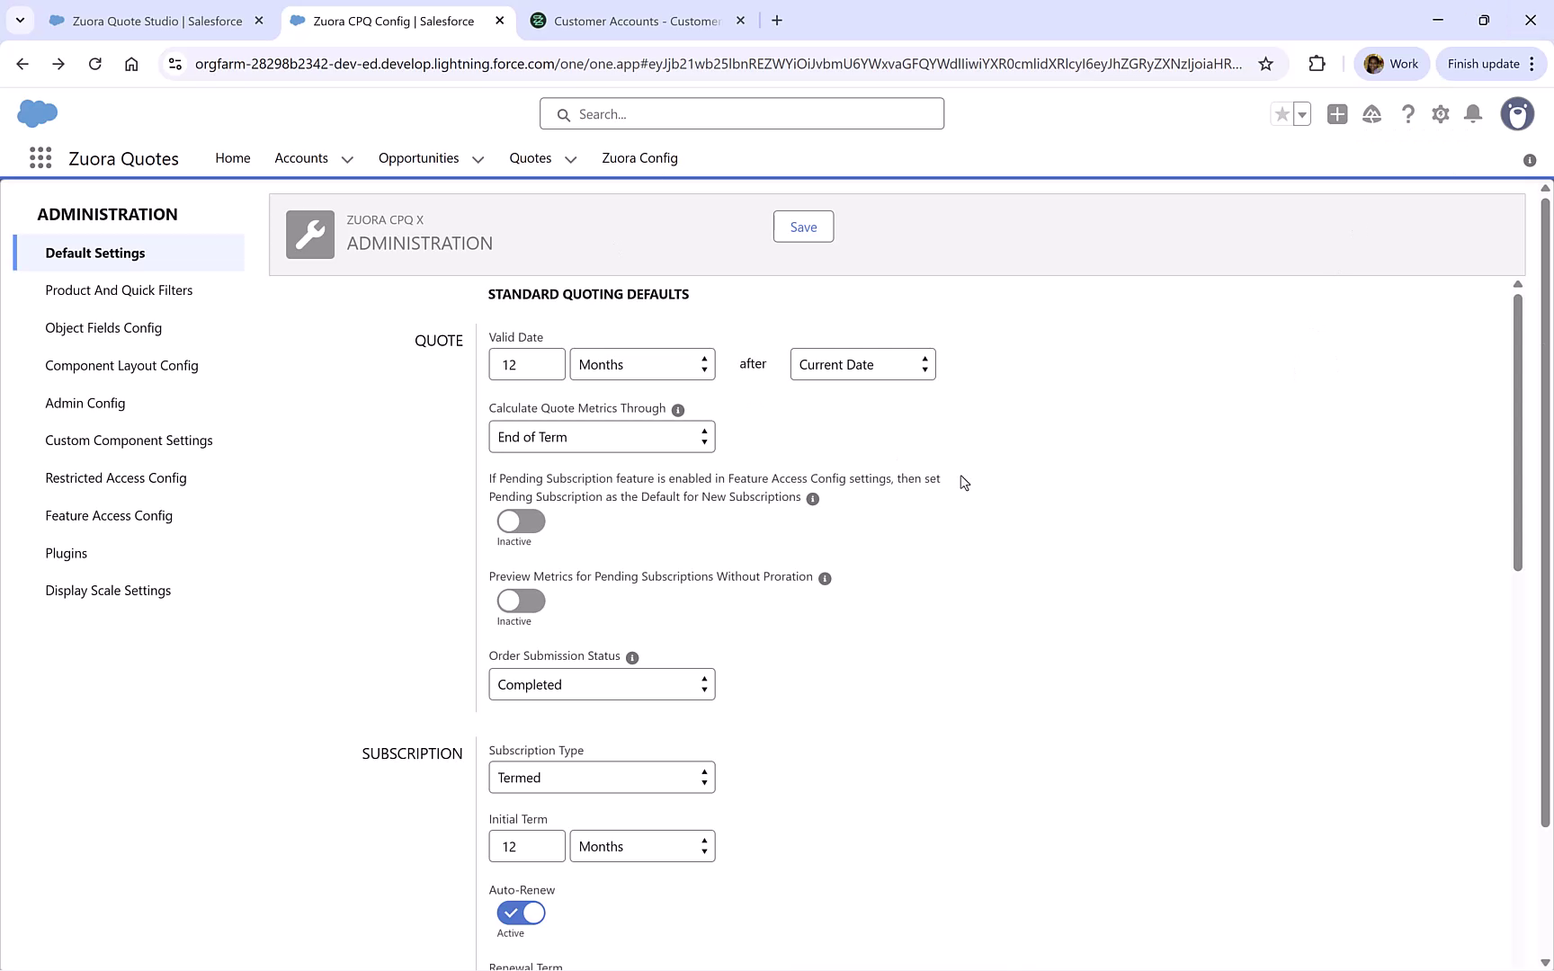Open the App Launcher waffle icon
Image resolution: width=1554 pixels, height=971 pixels.
point(40,157)
